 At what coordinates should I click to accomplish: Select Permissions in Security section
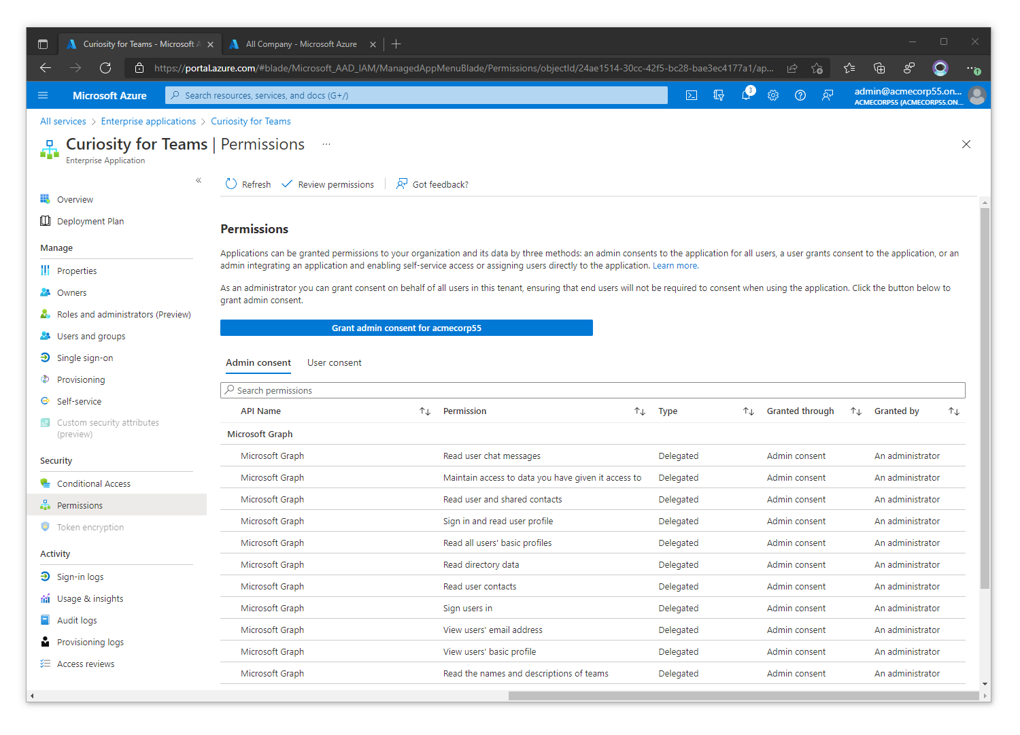116,505
